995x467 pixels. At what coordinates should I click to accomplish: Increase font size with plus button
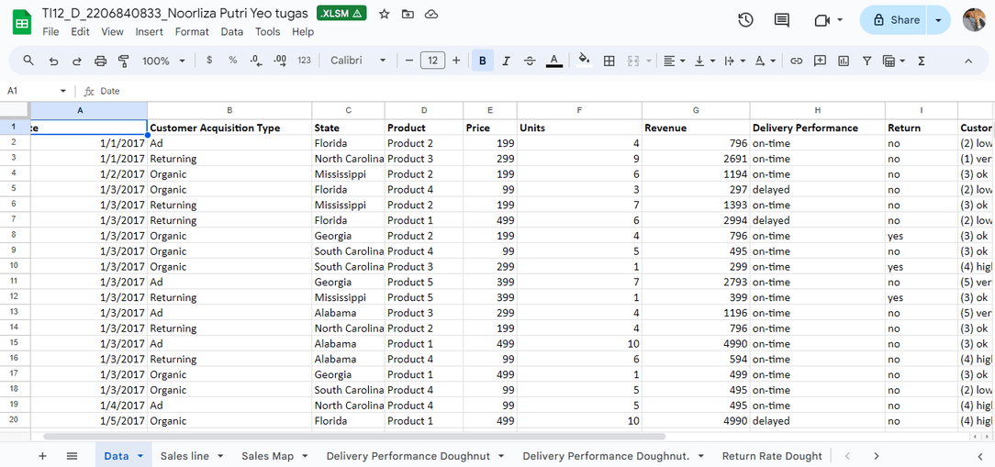pos(456,61)
